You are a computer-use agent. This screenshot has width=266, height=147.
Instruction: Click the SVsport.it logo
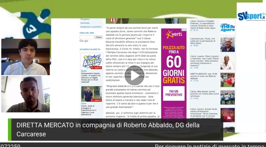[251, 16]
